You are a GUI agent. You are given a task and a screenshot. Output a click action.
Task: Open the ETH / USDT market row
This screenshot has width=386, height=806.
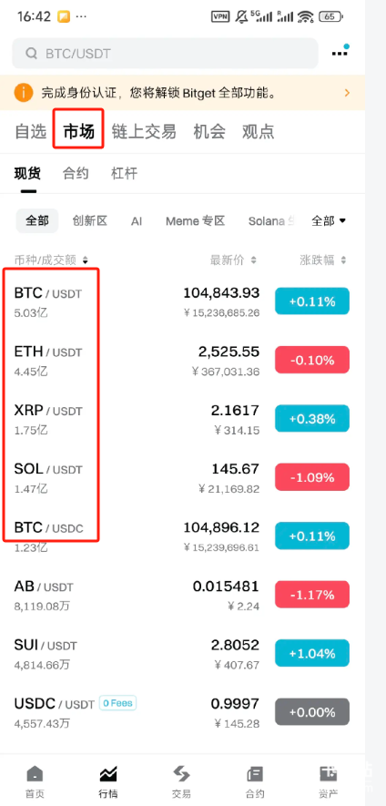click(x=182, y=361)
